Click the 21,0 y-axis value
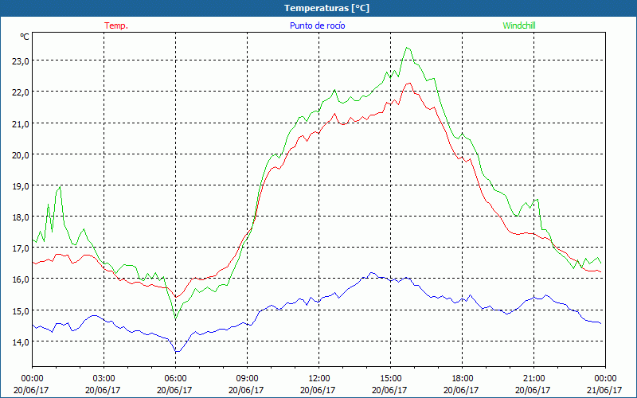This screenshot has height=398, width=637. tap(21, 123)
